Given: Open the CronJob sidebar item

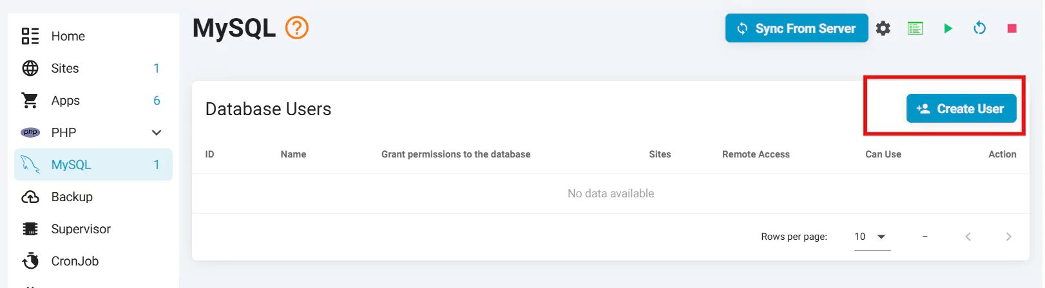Looking at the screenshot, I should (x=75, y=261).
